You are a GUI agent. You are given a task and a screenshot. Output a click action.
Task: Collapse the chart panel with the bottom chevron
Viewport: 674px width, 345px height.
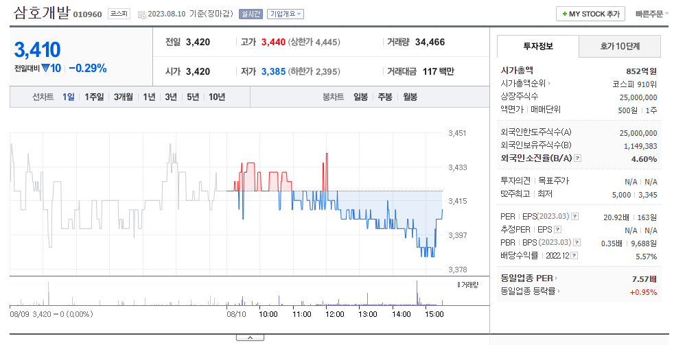[250, 337]
